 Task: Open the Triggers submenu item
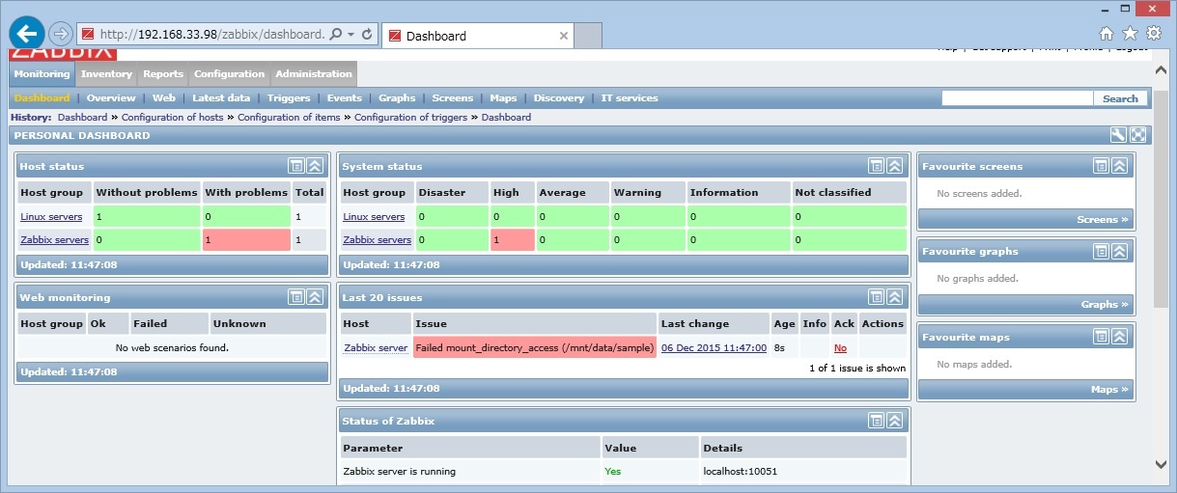(289, 98)
